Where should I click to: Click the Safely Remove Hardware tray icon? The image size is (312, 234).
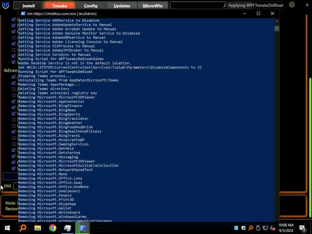[258, 228]
